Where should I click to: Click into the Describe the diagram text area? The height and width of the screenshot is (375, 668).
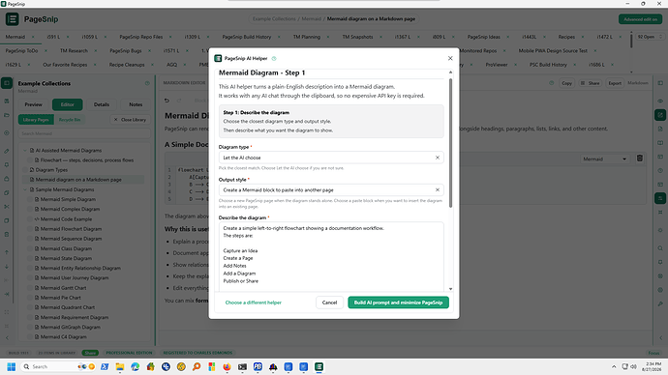click(x=331, y=256)
